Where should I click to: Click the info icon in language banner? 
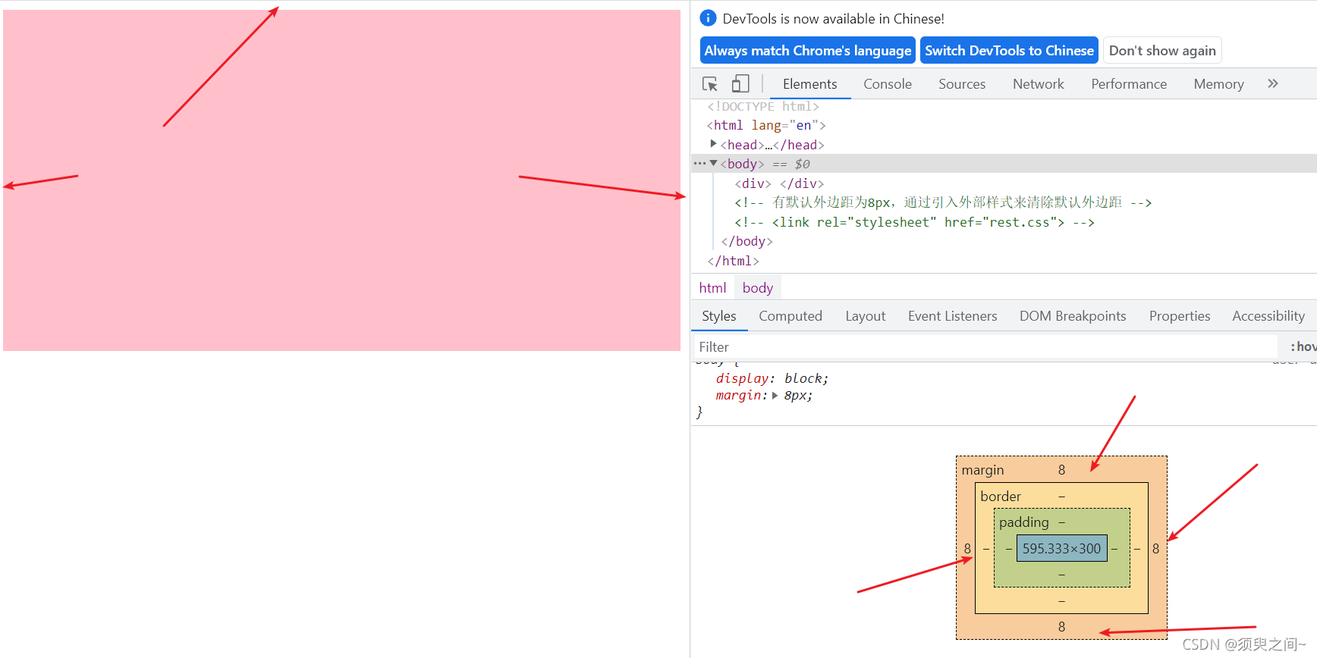(708, 18)
